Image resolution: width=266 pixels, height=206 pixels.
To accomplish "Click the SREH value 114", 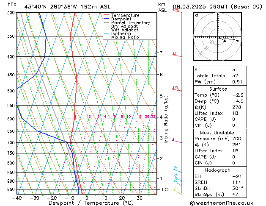I will pyautogui.click(x=236, y=182).
